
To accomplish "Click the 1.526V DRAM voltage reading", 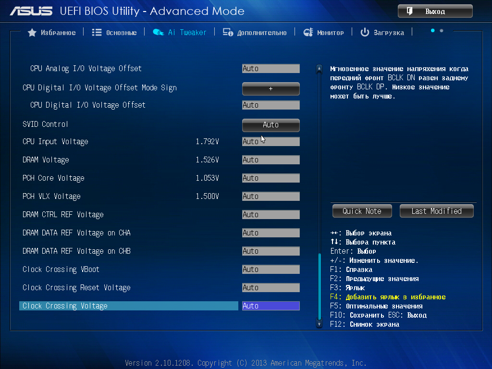I will [x=207, y=160].
